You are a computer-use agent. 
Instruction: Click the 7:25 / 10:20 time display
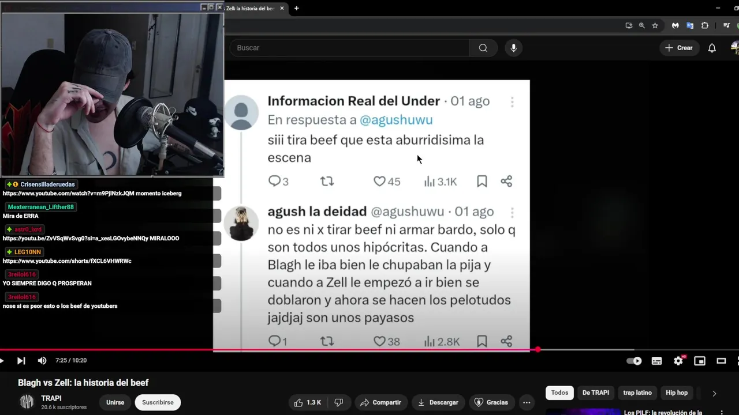(71, 361)
